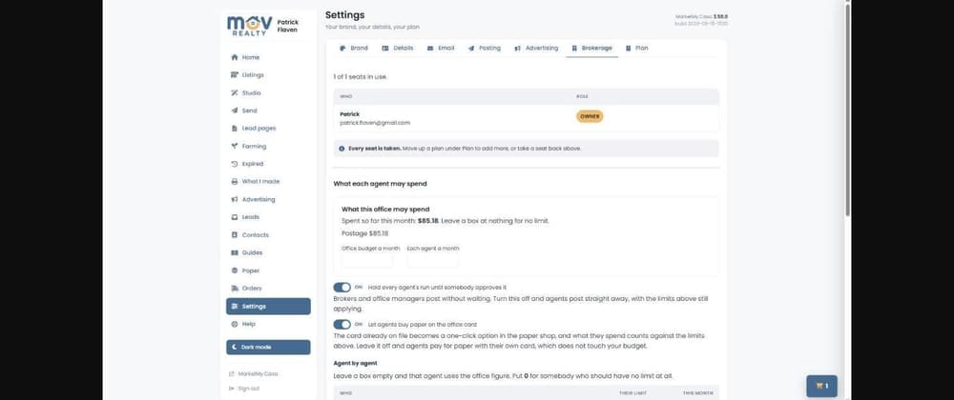Click the Each agent a month field
The image size is (954, 400).
[x=432, y=261]
